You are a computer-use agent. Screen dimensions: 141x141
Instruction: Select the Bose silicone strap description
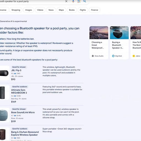(61, 113)
